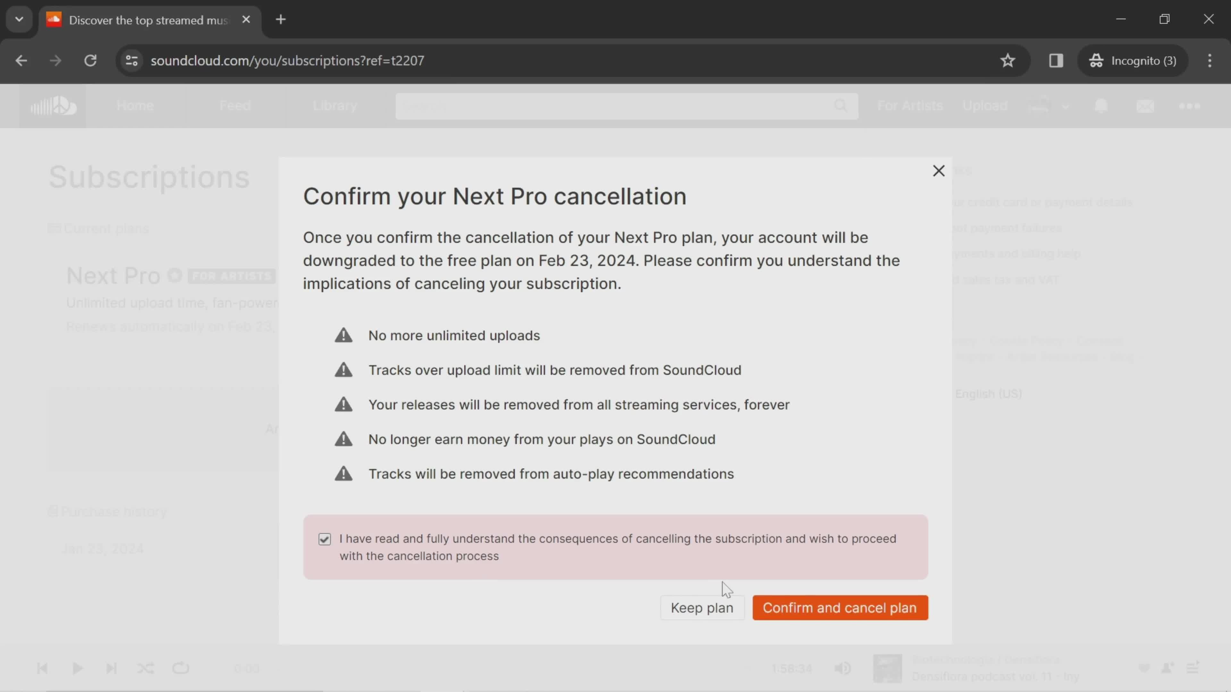This screenshot has height=692, width=1231.
Task: Enable shuffle playback mode
Action: point(146,668)
